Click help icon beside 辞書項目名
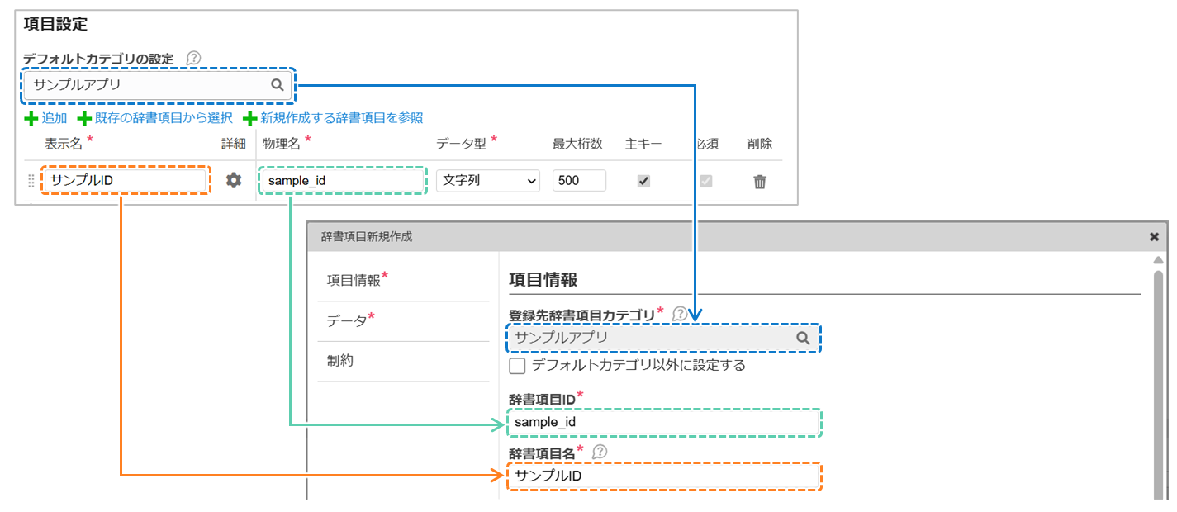 pyautogui.click(x=600, y=451)
